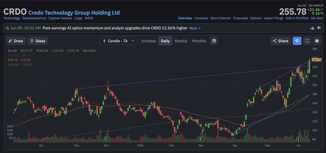
Task: Thumbs up the news summary
Action: pos(312,28)
